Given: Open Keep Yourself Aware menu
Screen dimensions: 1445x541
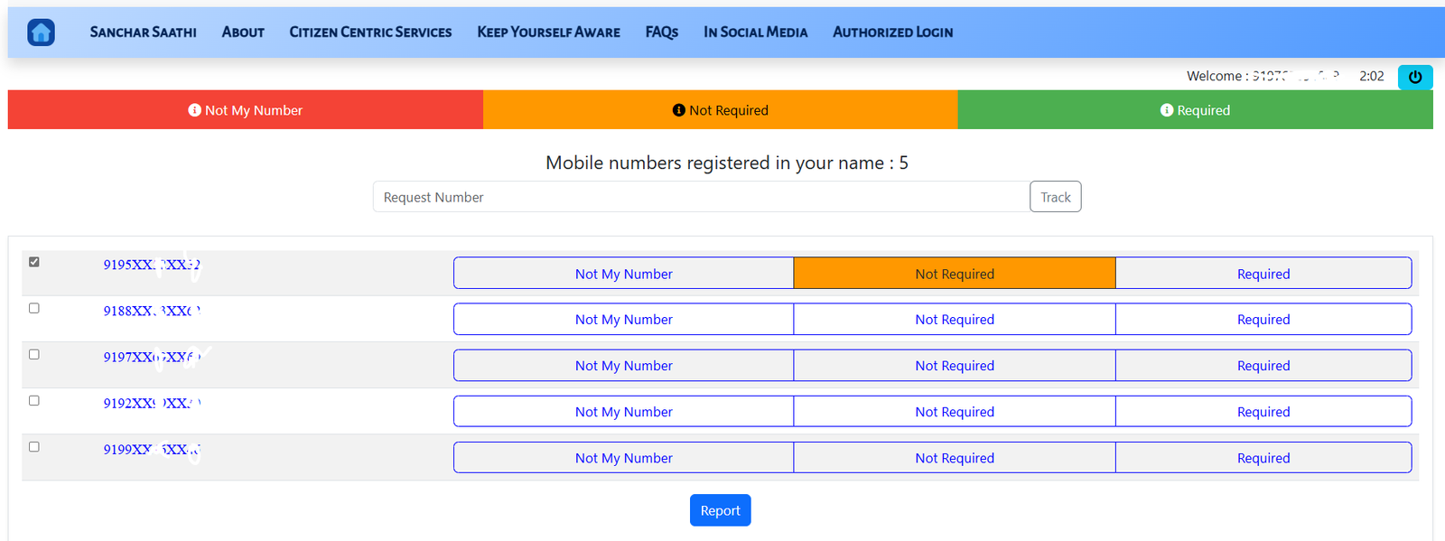Looking at the screenshot, I should point(548,33).
